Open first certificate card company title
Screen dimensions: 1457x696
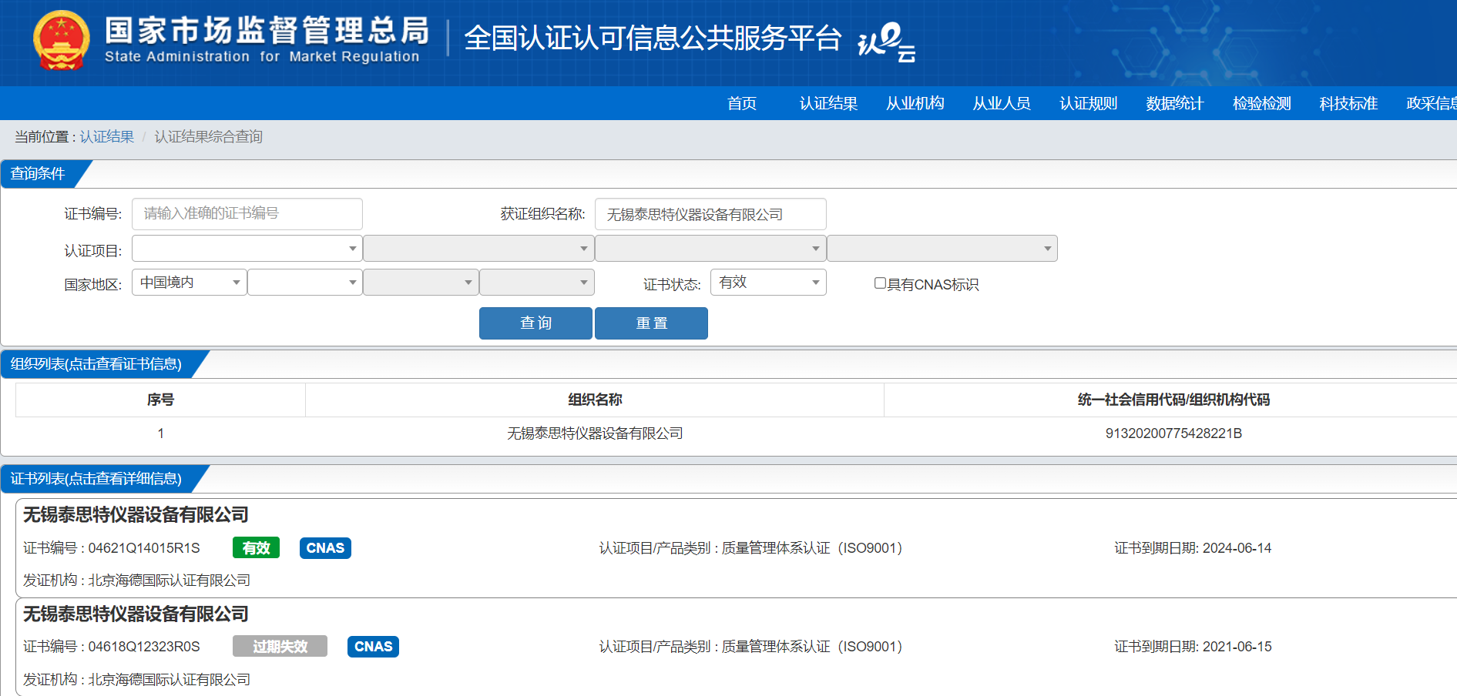coord(136,515)
